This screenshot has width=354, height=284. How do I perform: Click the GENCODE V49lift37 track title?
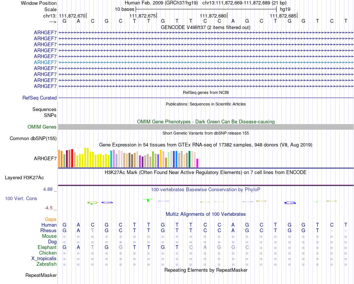click(x=206, y=27)
